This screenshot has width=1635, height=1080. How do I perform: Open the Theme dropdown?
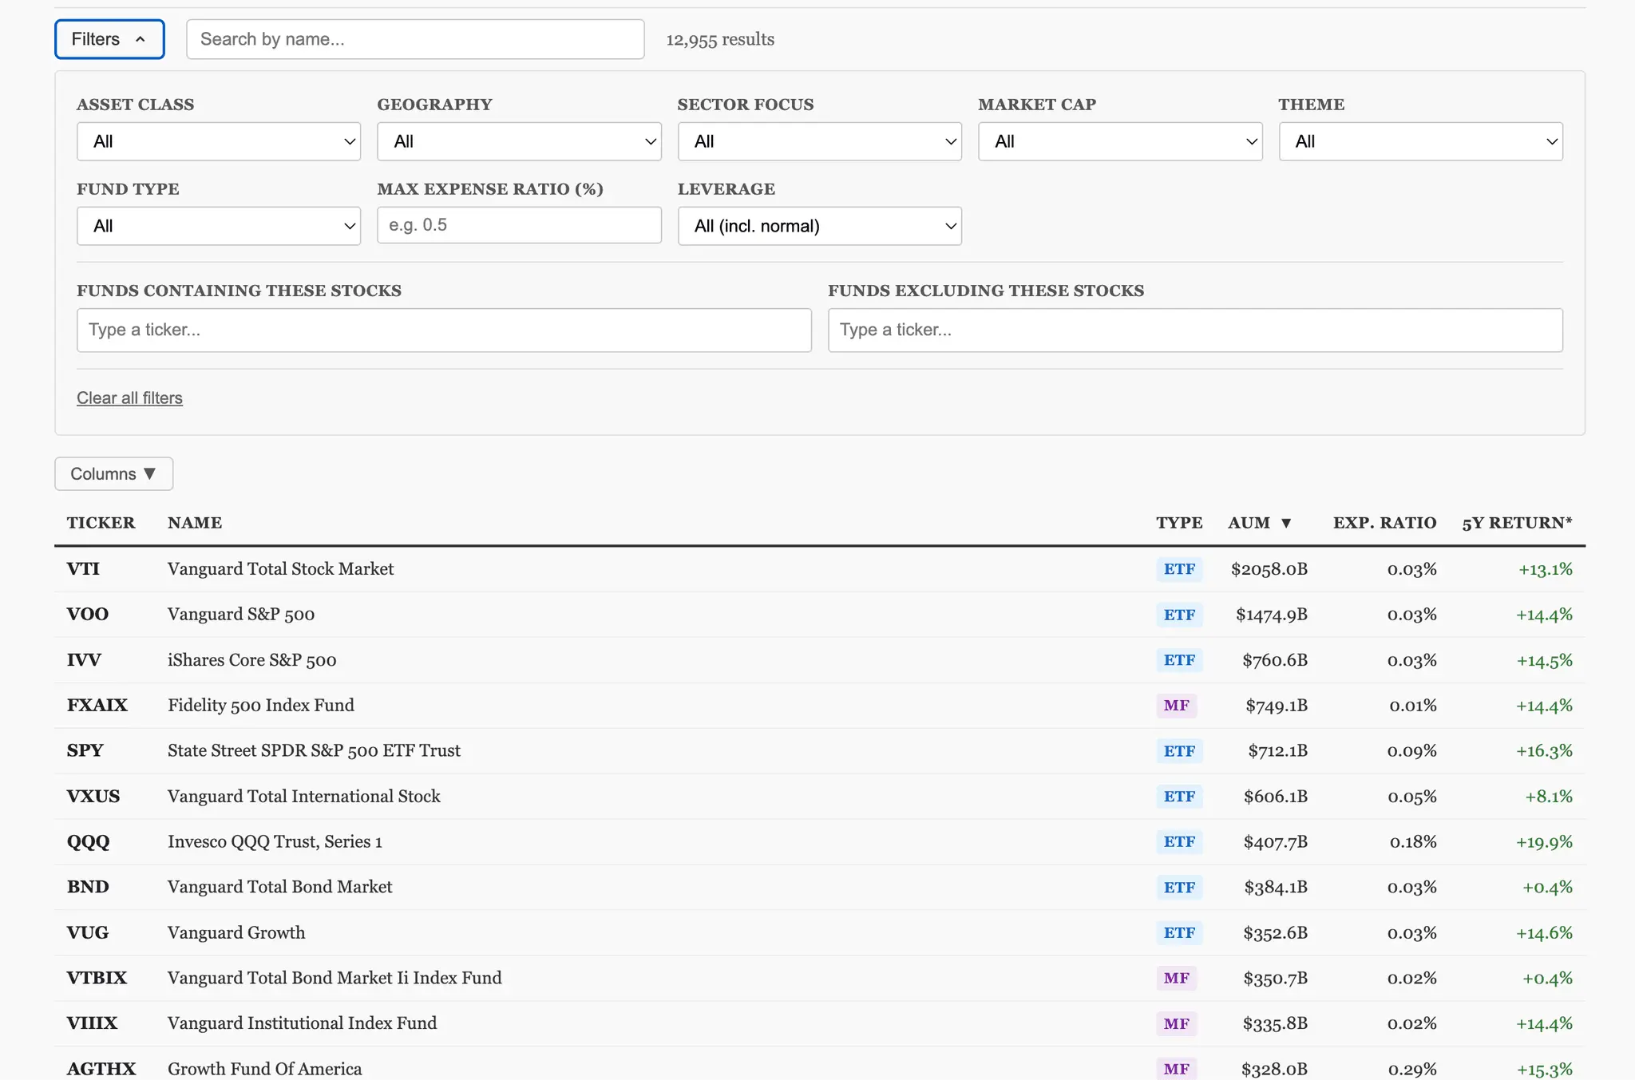click(x=1421, y=141)
